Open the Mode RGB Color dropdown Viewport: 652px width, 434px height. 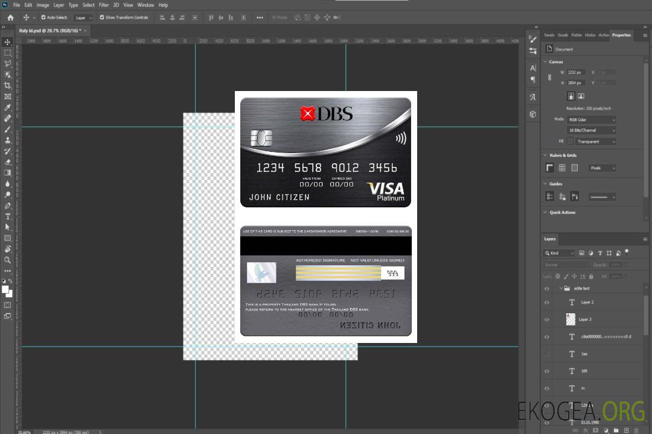click(x=592, y=119)
